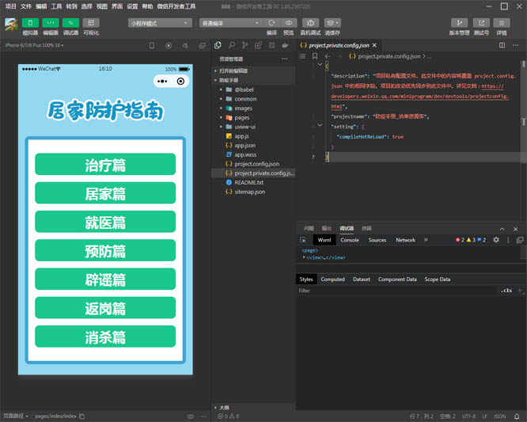Toggle simulator mute speaker icon

(185, 45)
